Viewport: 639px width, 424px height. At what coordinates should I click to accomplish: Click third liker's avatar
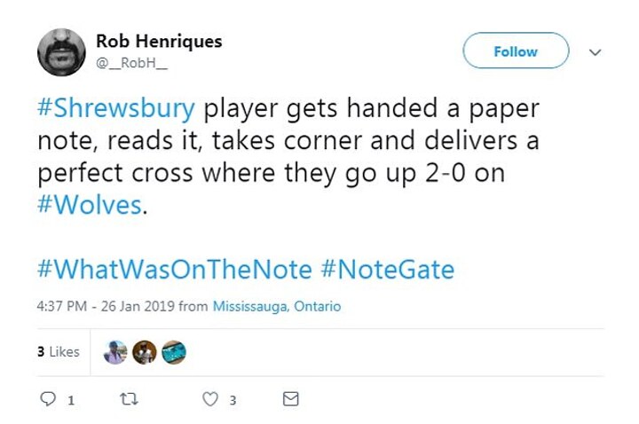click(174, 352)
